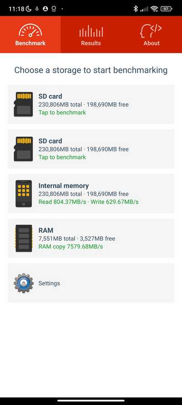
Task: Tap the battery indicator in status bar
Action: (166, 9)
